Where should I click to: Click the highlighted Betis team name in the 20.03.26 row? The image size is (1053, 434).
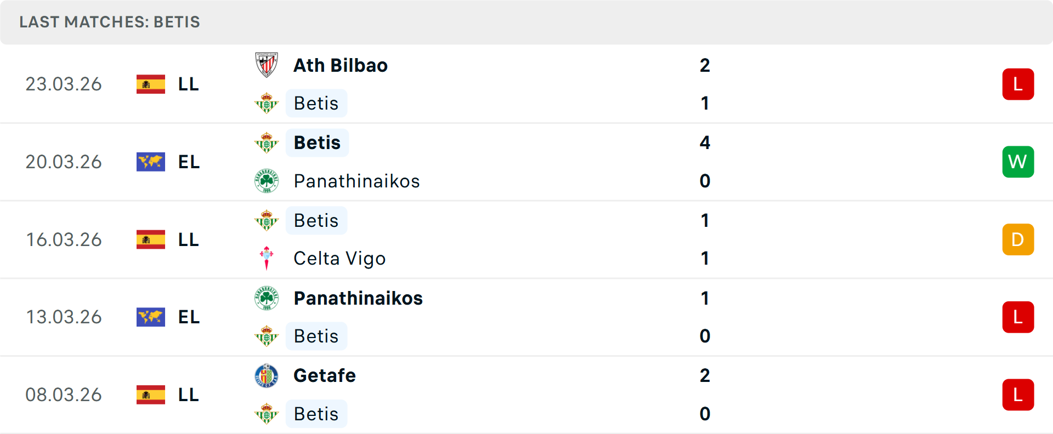pos(317,142)
